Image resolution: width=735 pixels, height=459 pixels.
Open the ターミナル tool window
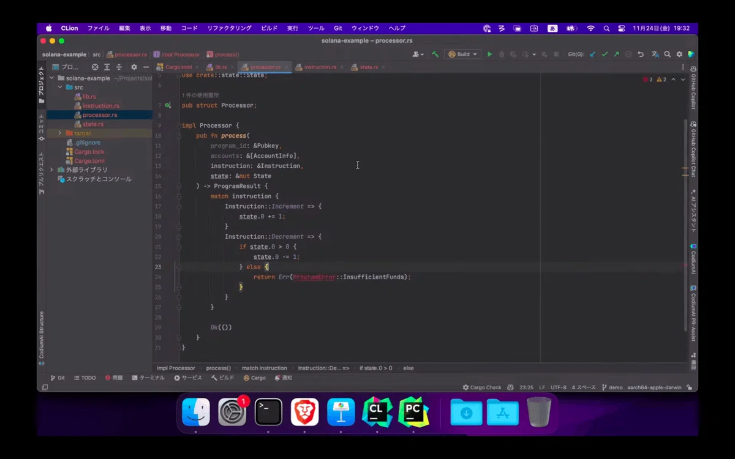[x=148, y=378]
